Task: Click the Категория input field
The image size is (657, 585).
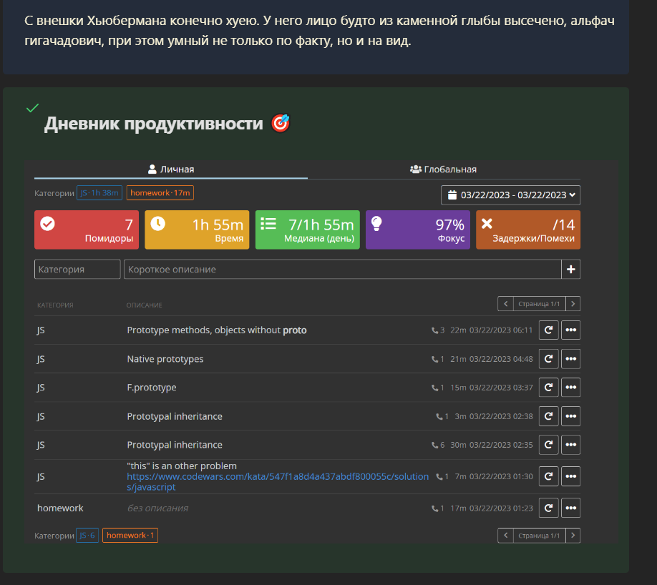Action: click(x=77, y=270)
